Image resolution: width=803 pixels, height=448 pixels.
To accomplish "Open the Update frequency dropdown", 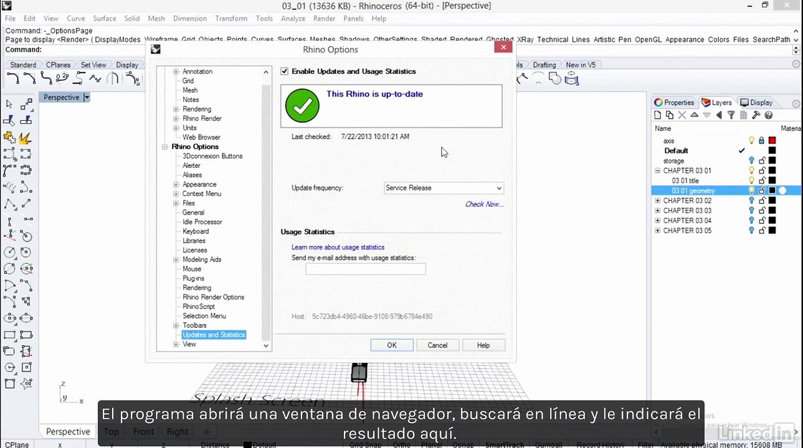I will click(444, 188).
